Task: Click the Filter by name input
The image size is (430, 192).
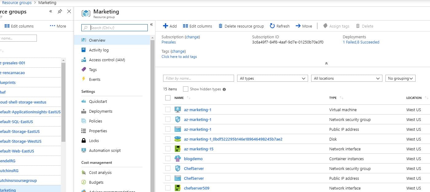Action: 198,78
